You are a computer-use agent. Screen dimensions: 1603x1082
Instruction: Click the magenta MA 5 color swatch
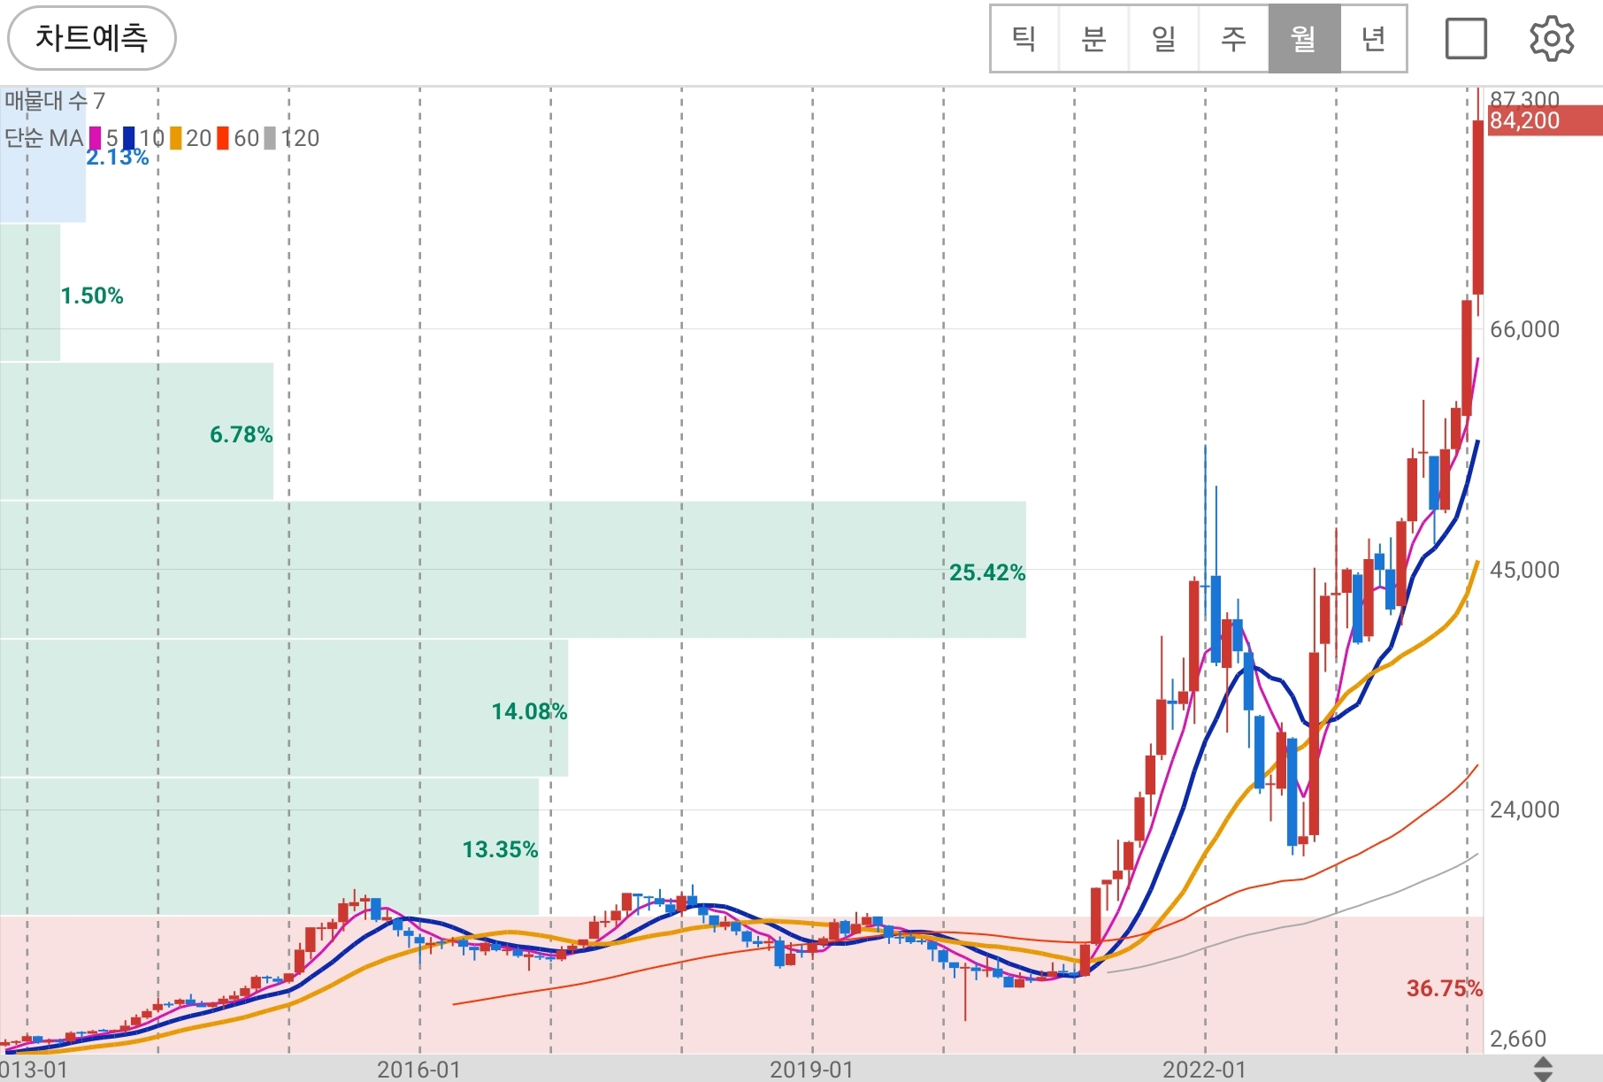(96, 138)
